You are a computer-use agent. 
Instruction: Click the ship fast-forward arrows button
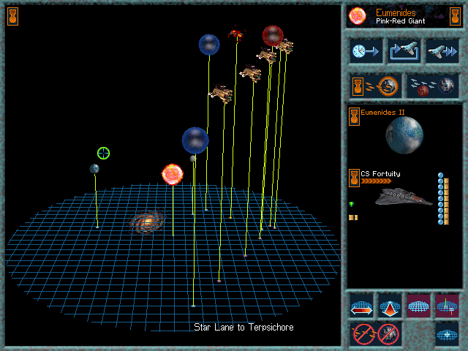tap(442, 51)
